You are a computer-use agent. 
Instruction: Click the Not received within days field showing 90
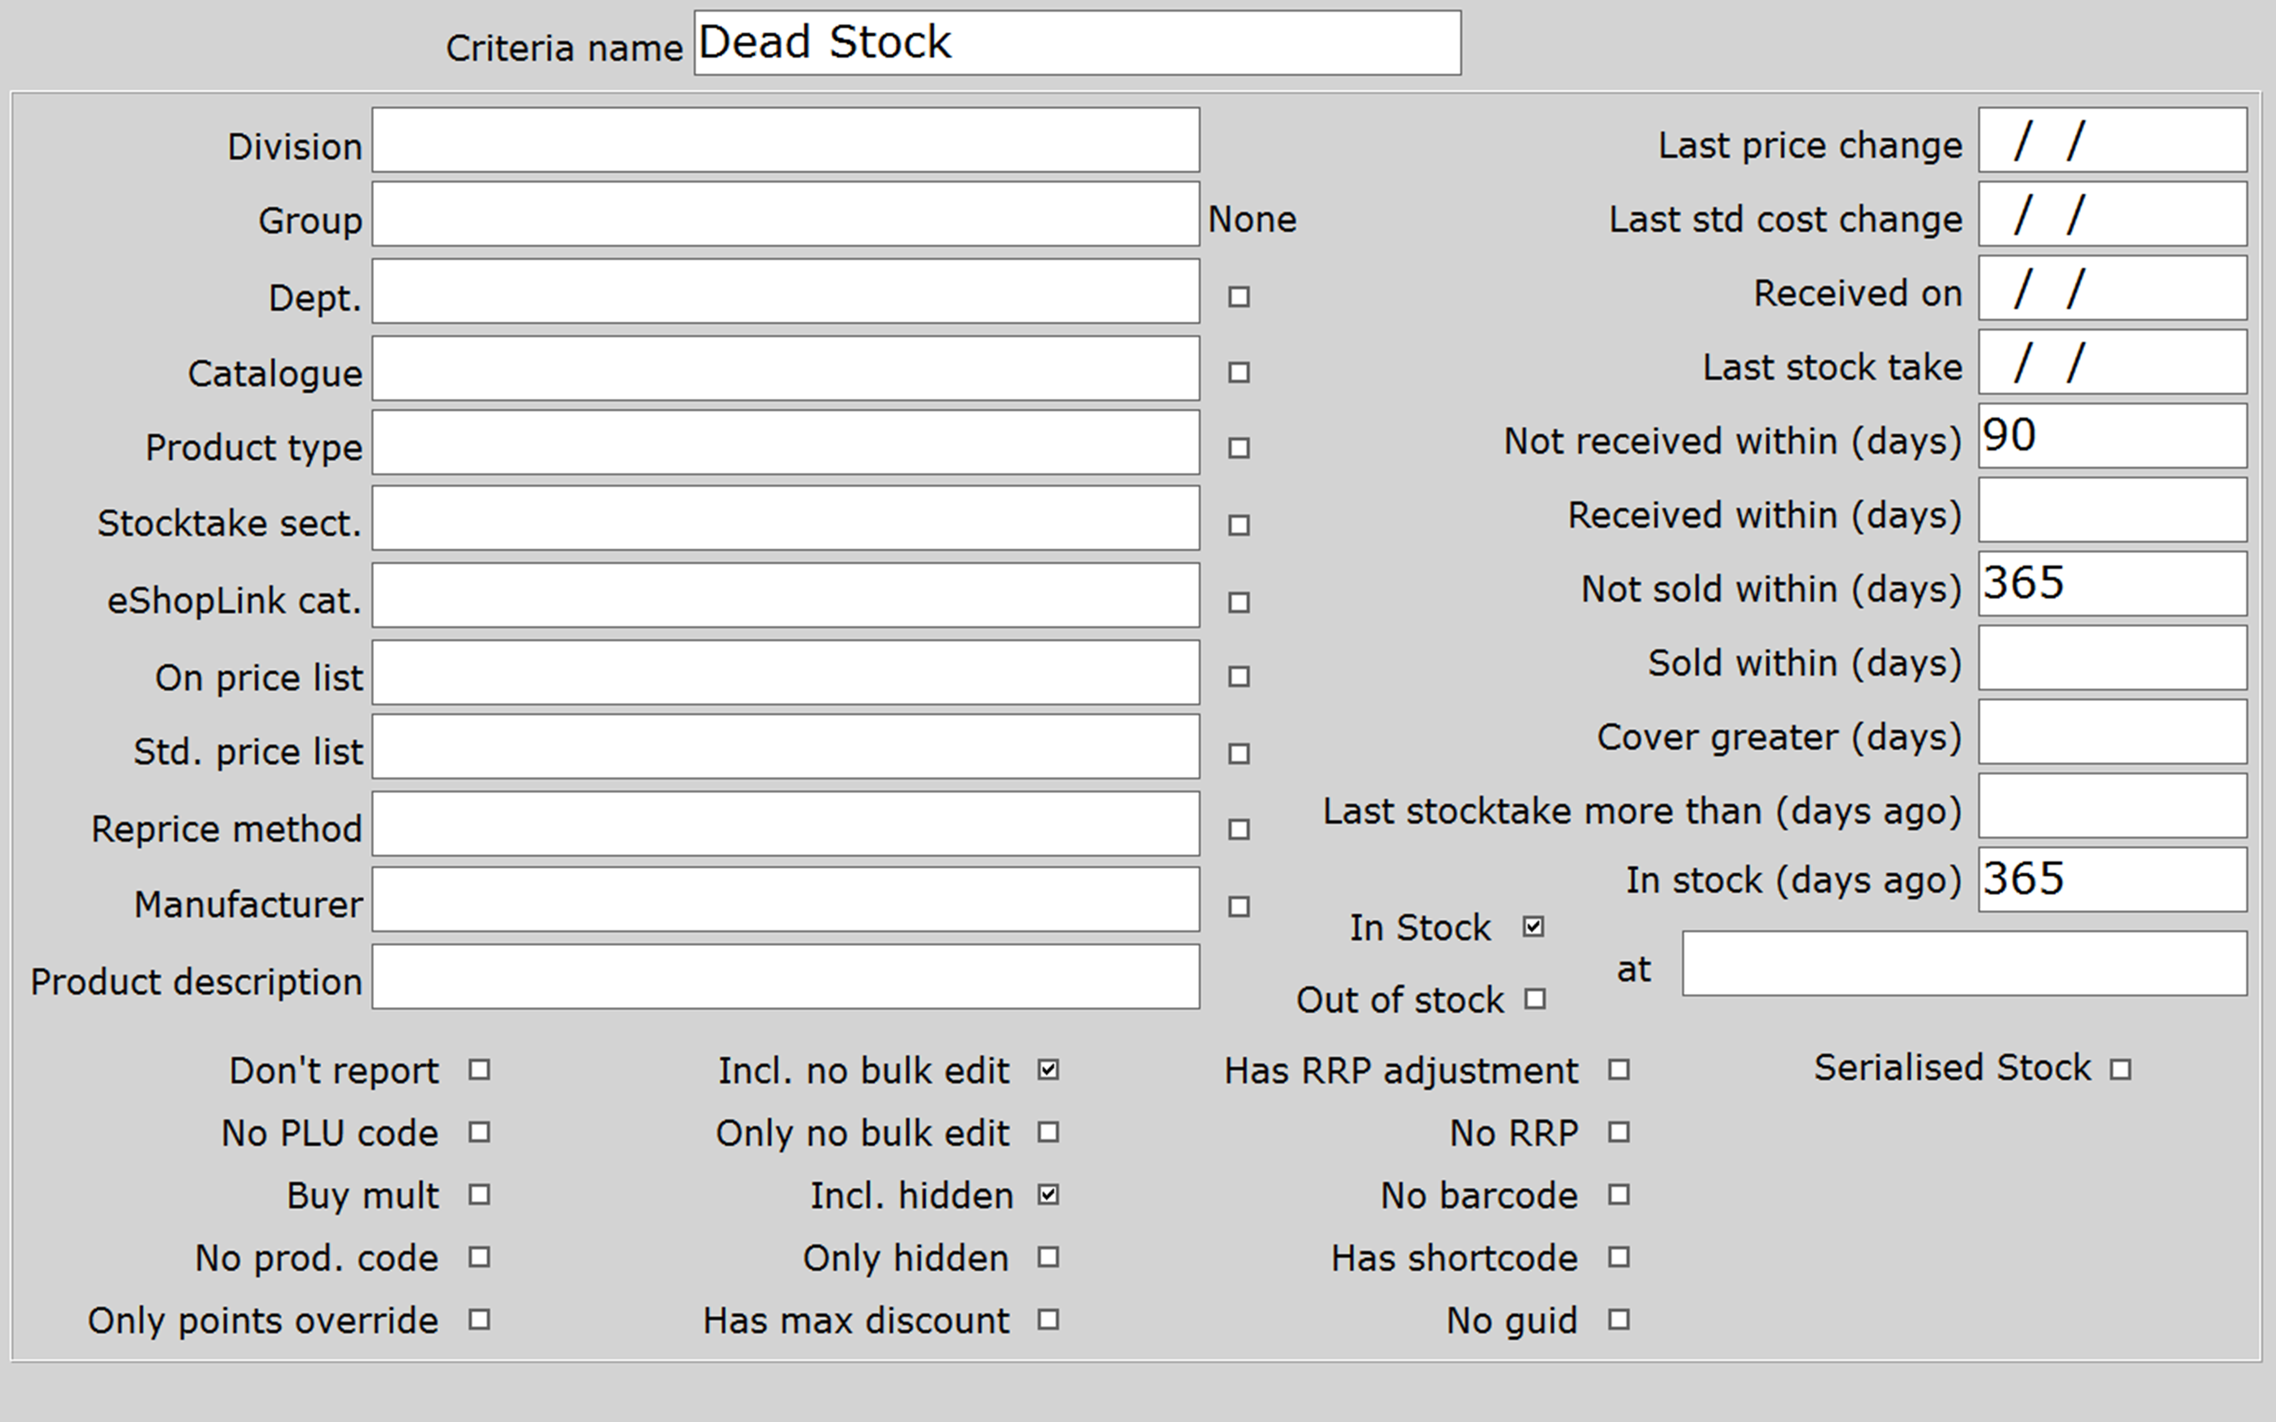coord(2112,437)
